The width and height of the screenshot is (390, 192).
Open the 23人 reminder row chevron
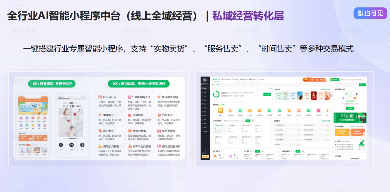tap(300, 130)
